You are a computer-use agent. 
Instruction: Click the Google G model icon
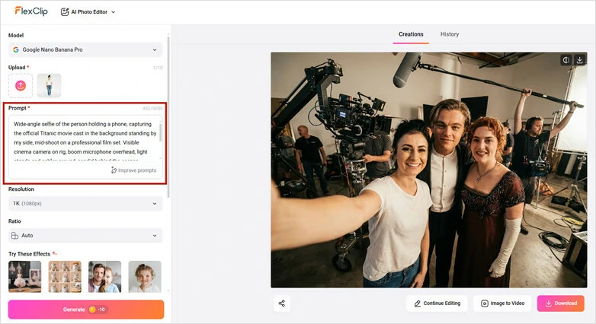[x=16, y=49]
